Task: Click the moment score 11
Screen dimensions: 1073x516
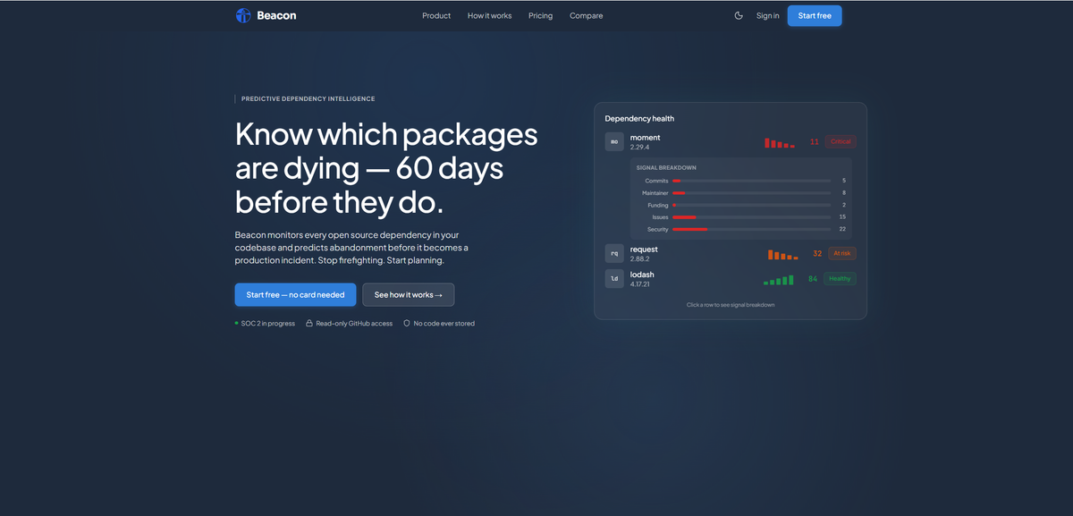Action: [815, 141]
